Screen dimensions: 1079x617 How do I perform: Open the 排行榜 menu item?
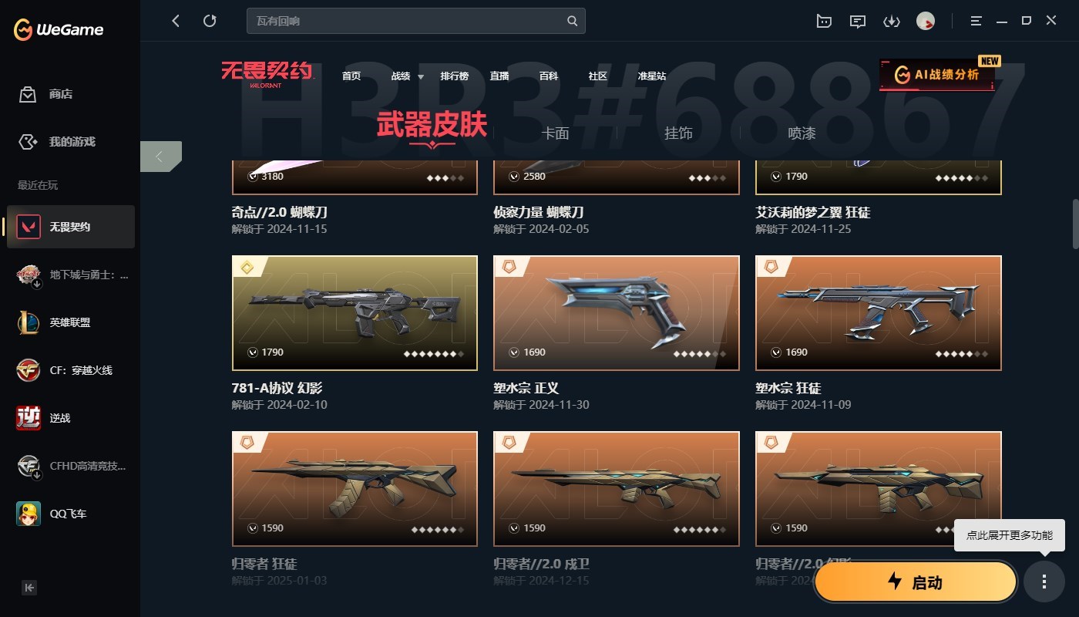click(454, 76)
